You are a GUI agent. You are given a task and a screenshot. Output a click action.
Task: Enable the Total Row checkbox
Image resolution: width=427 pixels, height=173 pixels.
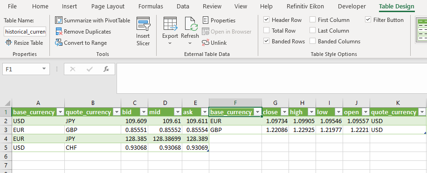pyautogui.click(x=267, y=30)
